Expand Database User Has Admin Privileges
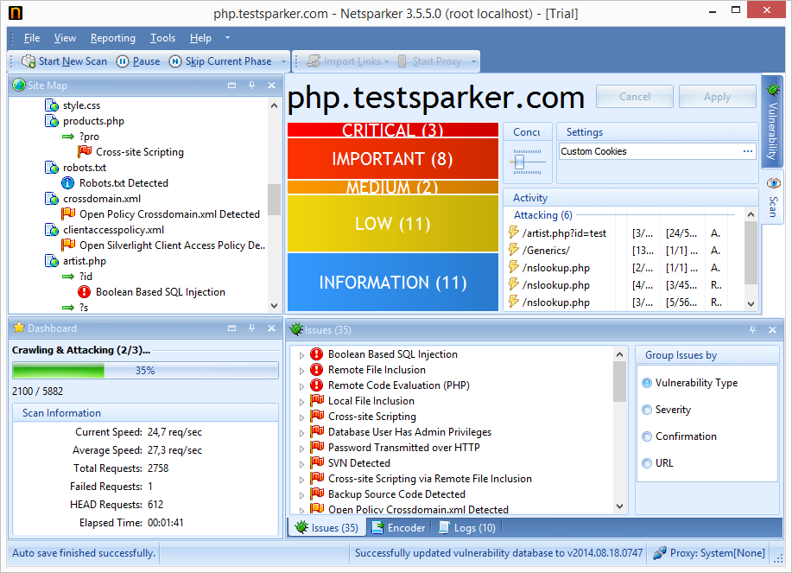This screenshot has height=573, width=792. click(301, 433)
